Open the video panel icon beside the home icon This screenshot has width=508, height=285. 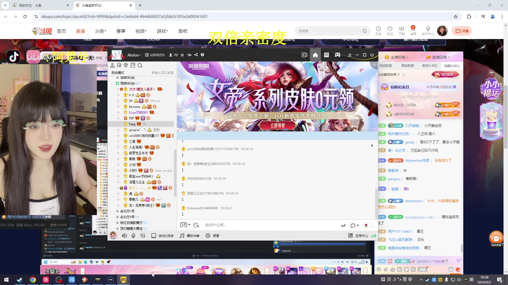pyautogui.click(x=304, y=55)
